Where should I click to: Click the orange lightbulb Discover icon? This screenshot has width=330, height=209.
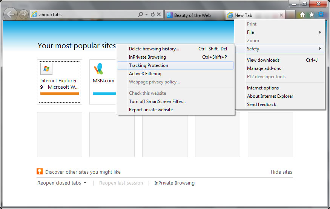point(40,171)
